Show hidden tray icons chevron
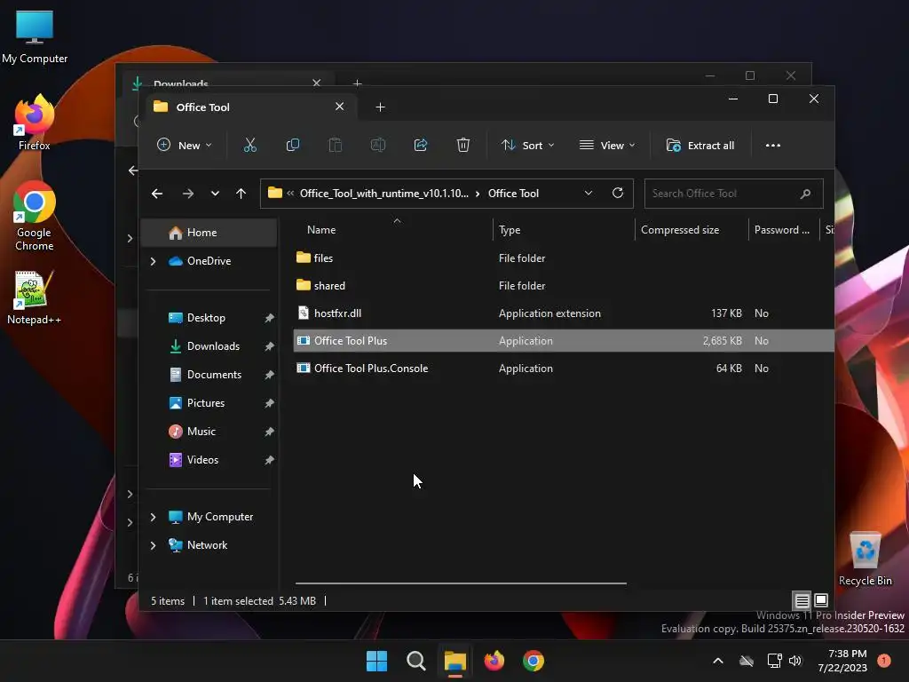909x682 pixels. click(x=717, y=661)
